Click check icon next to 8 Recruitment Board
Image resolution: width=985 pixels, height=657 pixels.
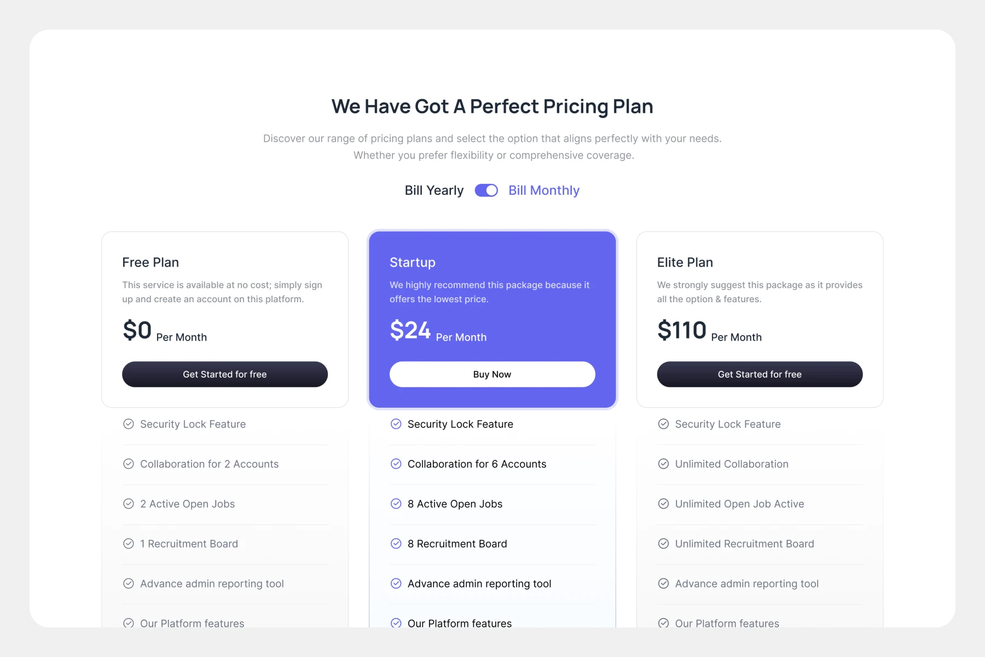point(396,544)
